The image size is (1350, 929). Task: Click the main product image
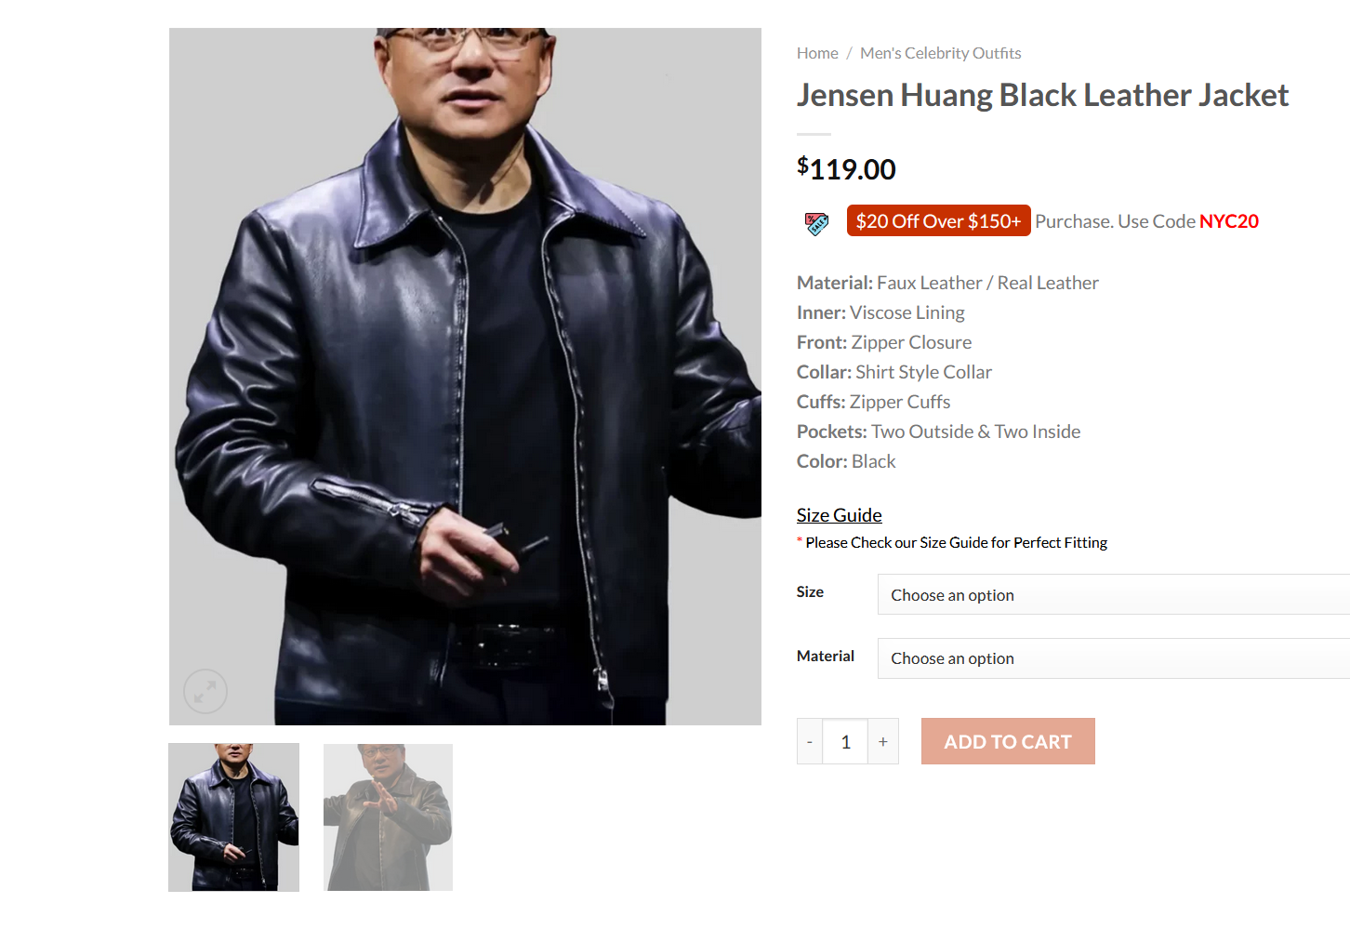[465, 377]
